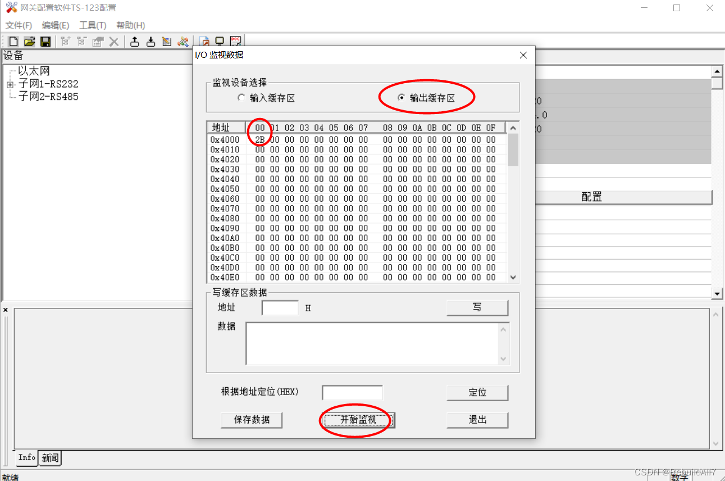The height and width of the screenshot is (481, 725).
Task: Click the 0x4000 address row label
Action: [x=225, y=140]
